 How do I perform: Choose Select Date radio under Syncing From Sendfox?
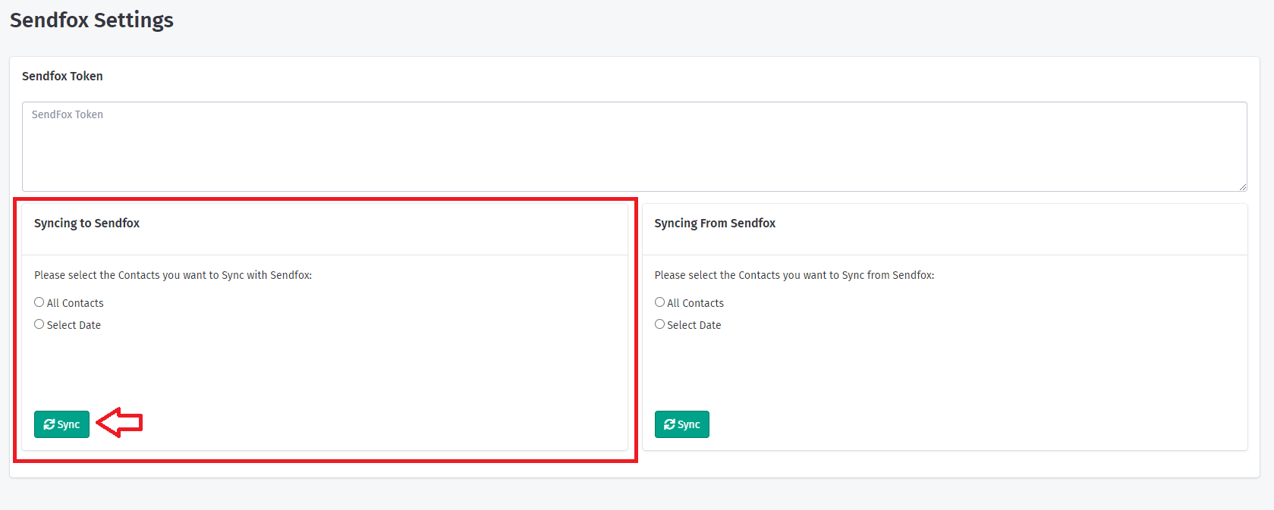point(659,324)
